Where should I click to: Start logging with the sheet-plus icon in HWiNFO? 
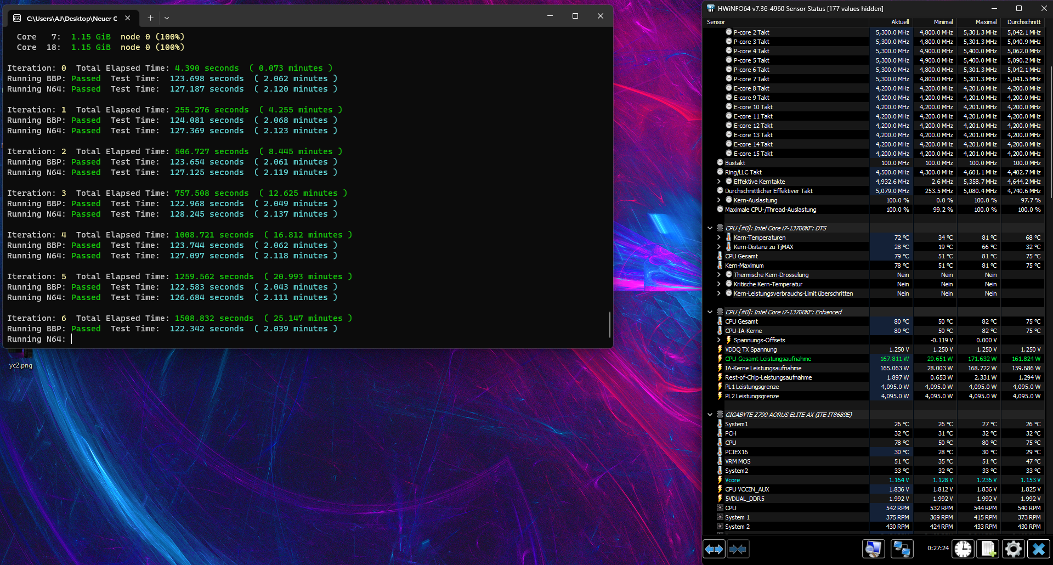tap(988, 549)
